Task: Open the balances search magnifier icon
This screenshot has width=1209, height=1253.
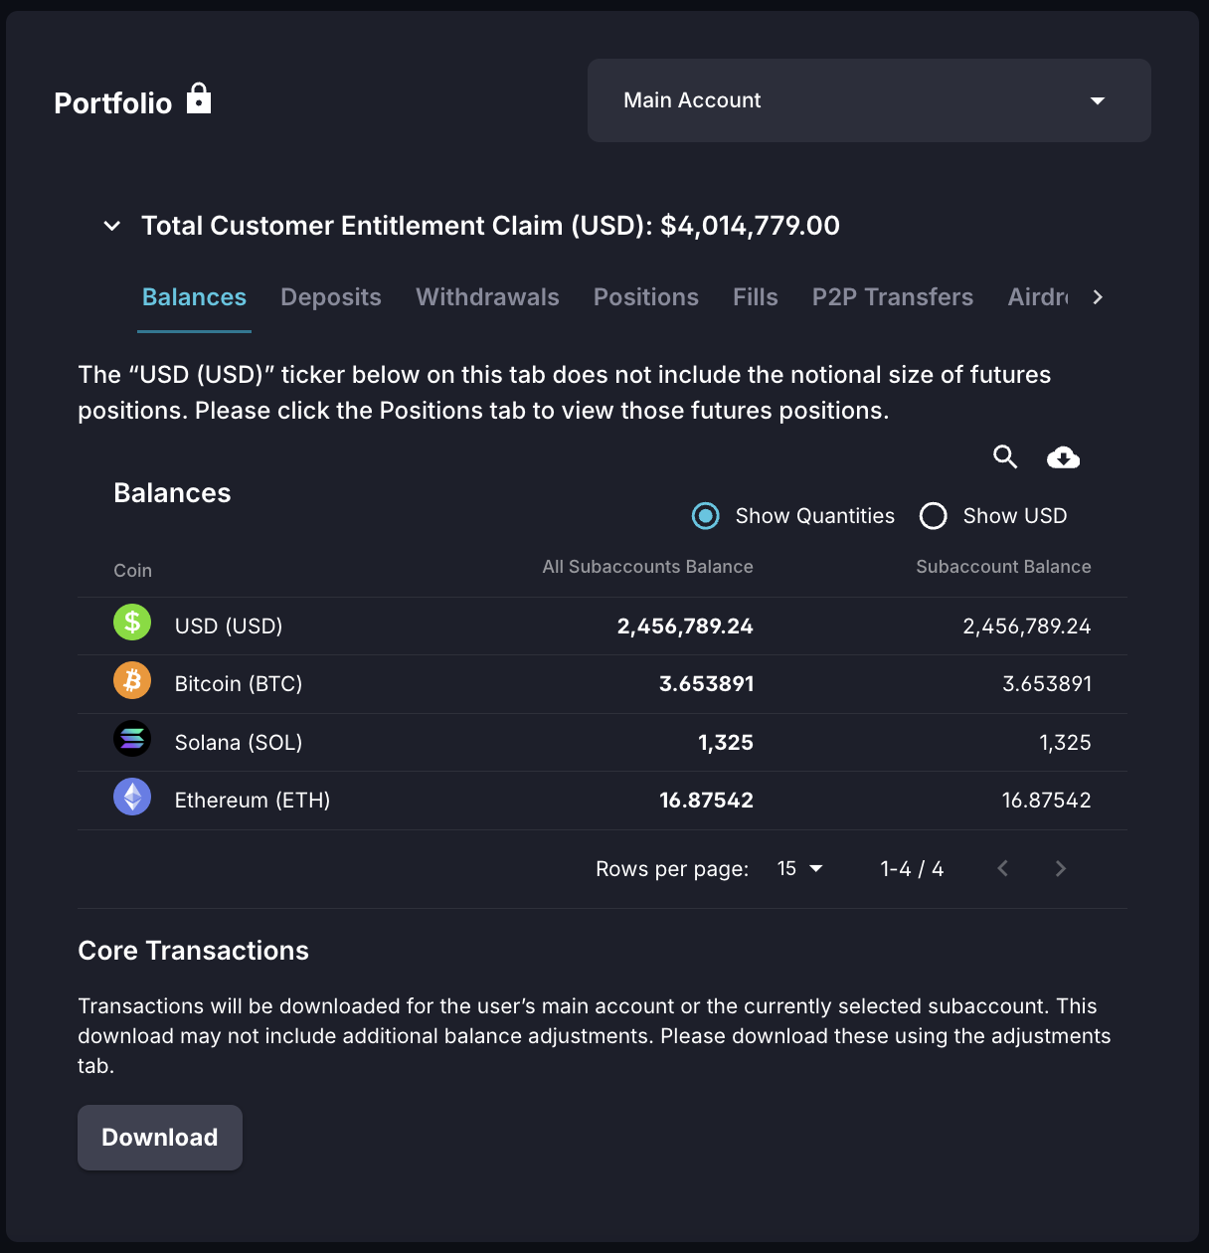Action: click(1005, 456)
